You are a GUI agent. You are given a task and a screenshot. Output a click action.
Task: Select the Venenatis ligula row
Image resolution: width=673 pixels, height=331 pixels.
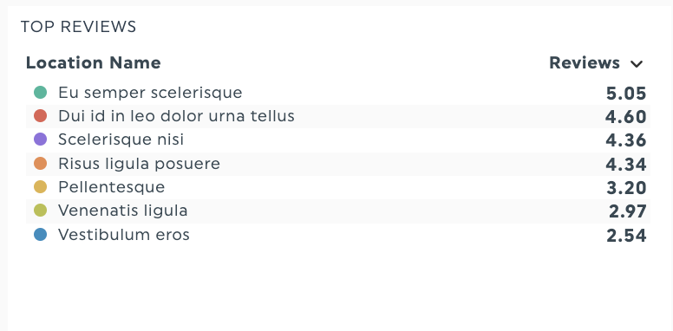click(x=338, y=211)
